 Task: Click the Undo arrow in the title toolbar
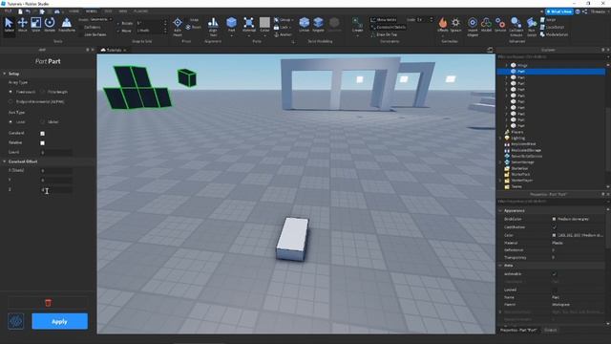(x=28, y=11)
